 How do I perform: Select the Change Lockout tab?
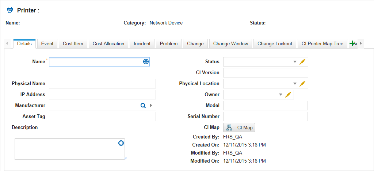pyautogui.click(x=275, y=43)
